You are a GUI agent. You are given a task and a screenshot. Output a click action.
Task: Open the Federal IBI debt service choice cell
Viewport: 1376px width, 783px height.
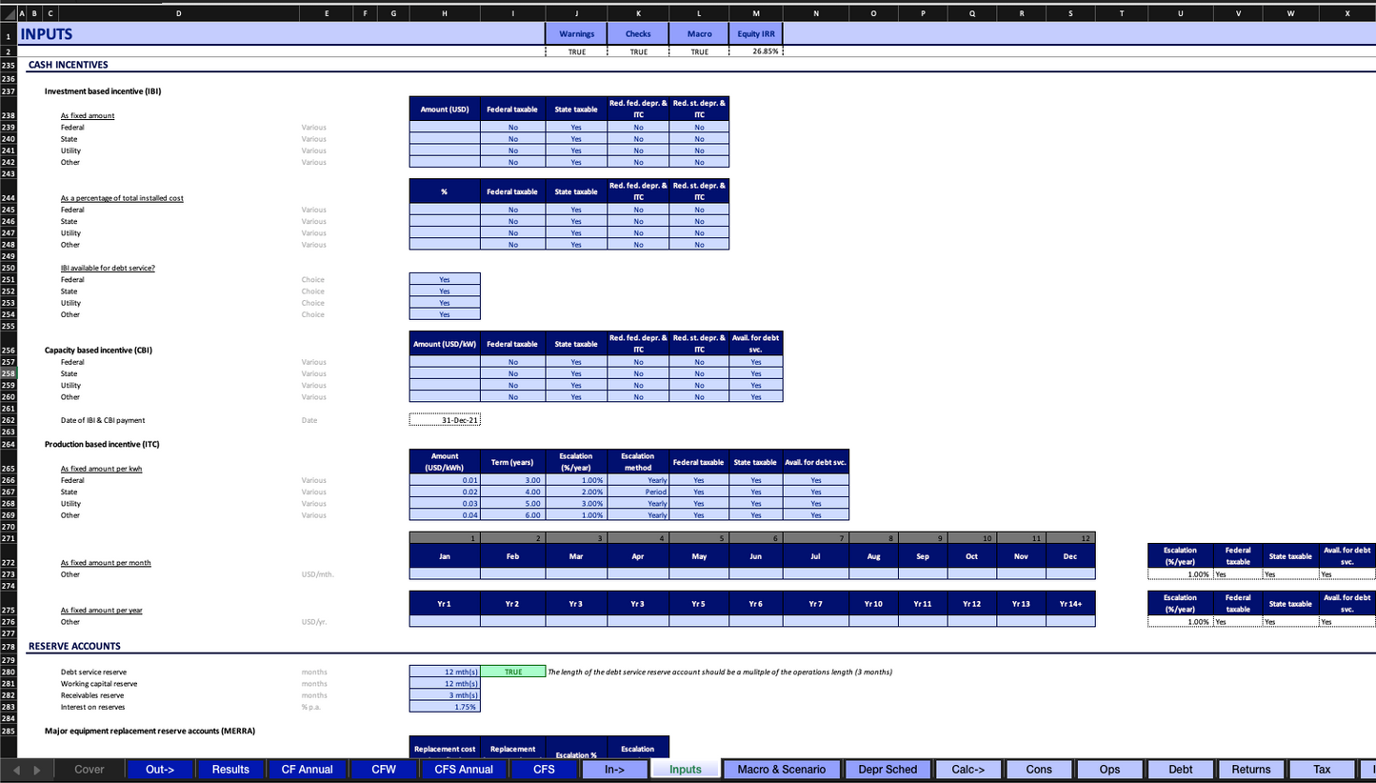pyautogui.click(x=445, y=280)
